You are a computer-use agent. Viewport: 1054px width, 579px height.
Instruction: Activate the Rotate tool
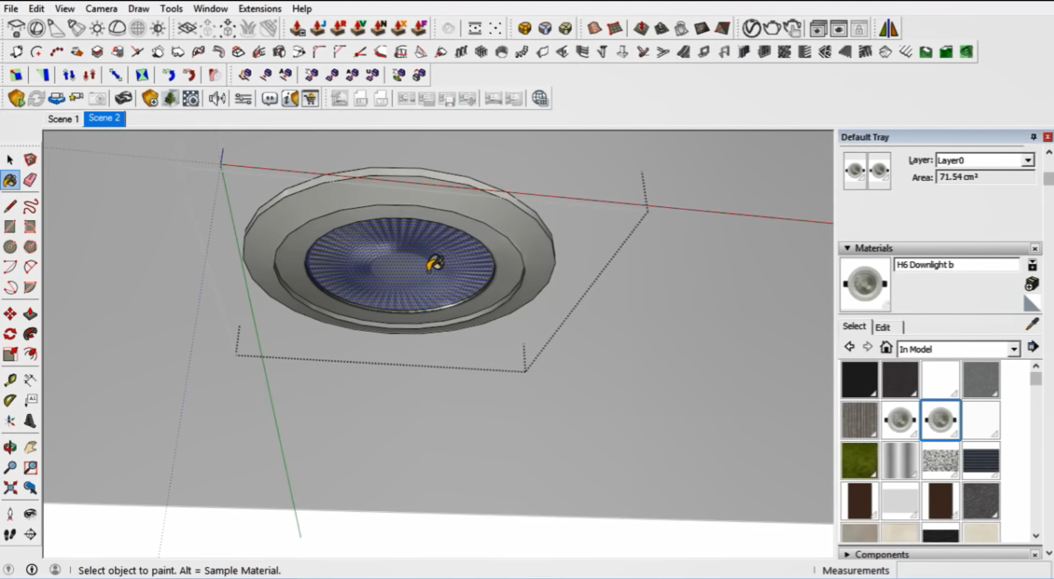click(x=10, y=334)
